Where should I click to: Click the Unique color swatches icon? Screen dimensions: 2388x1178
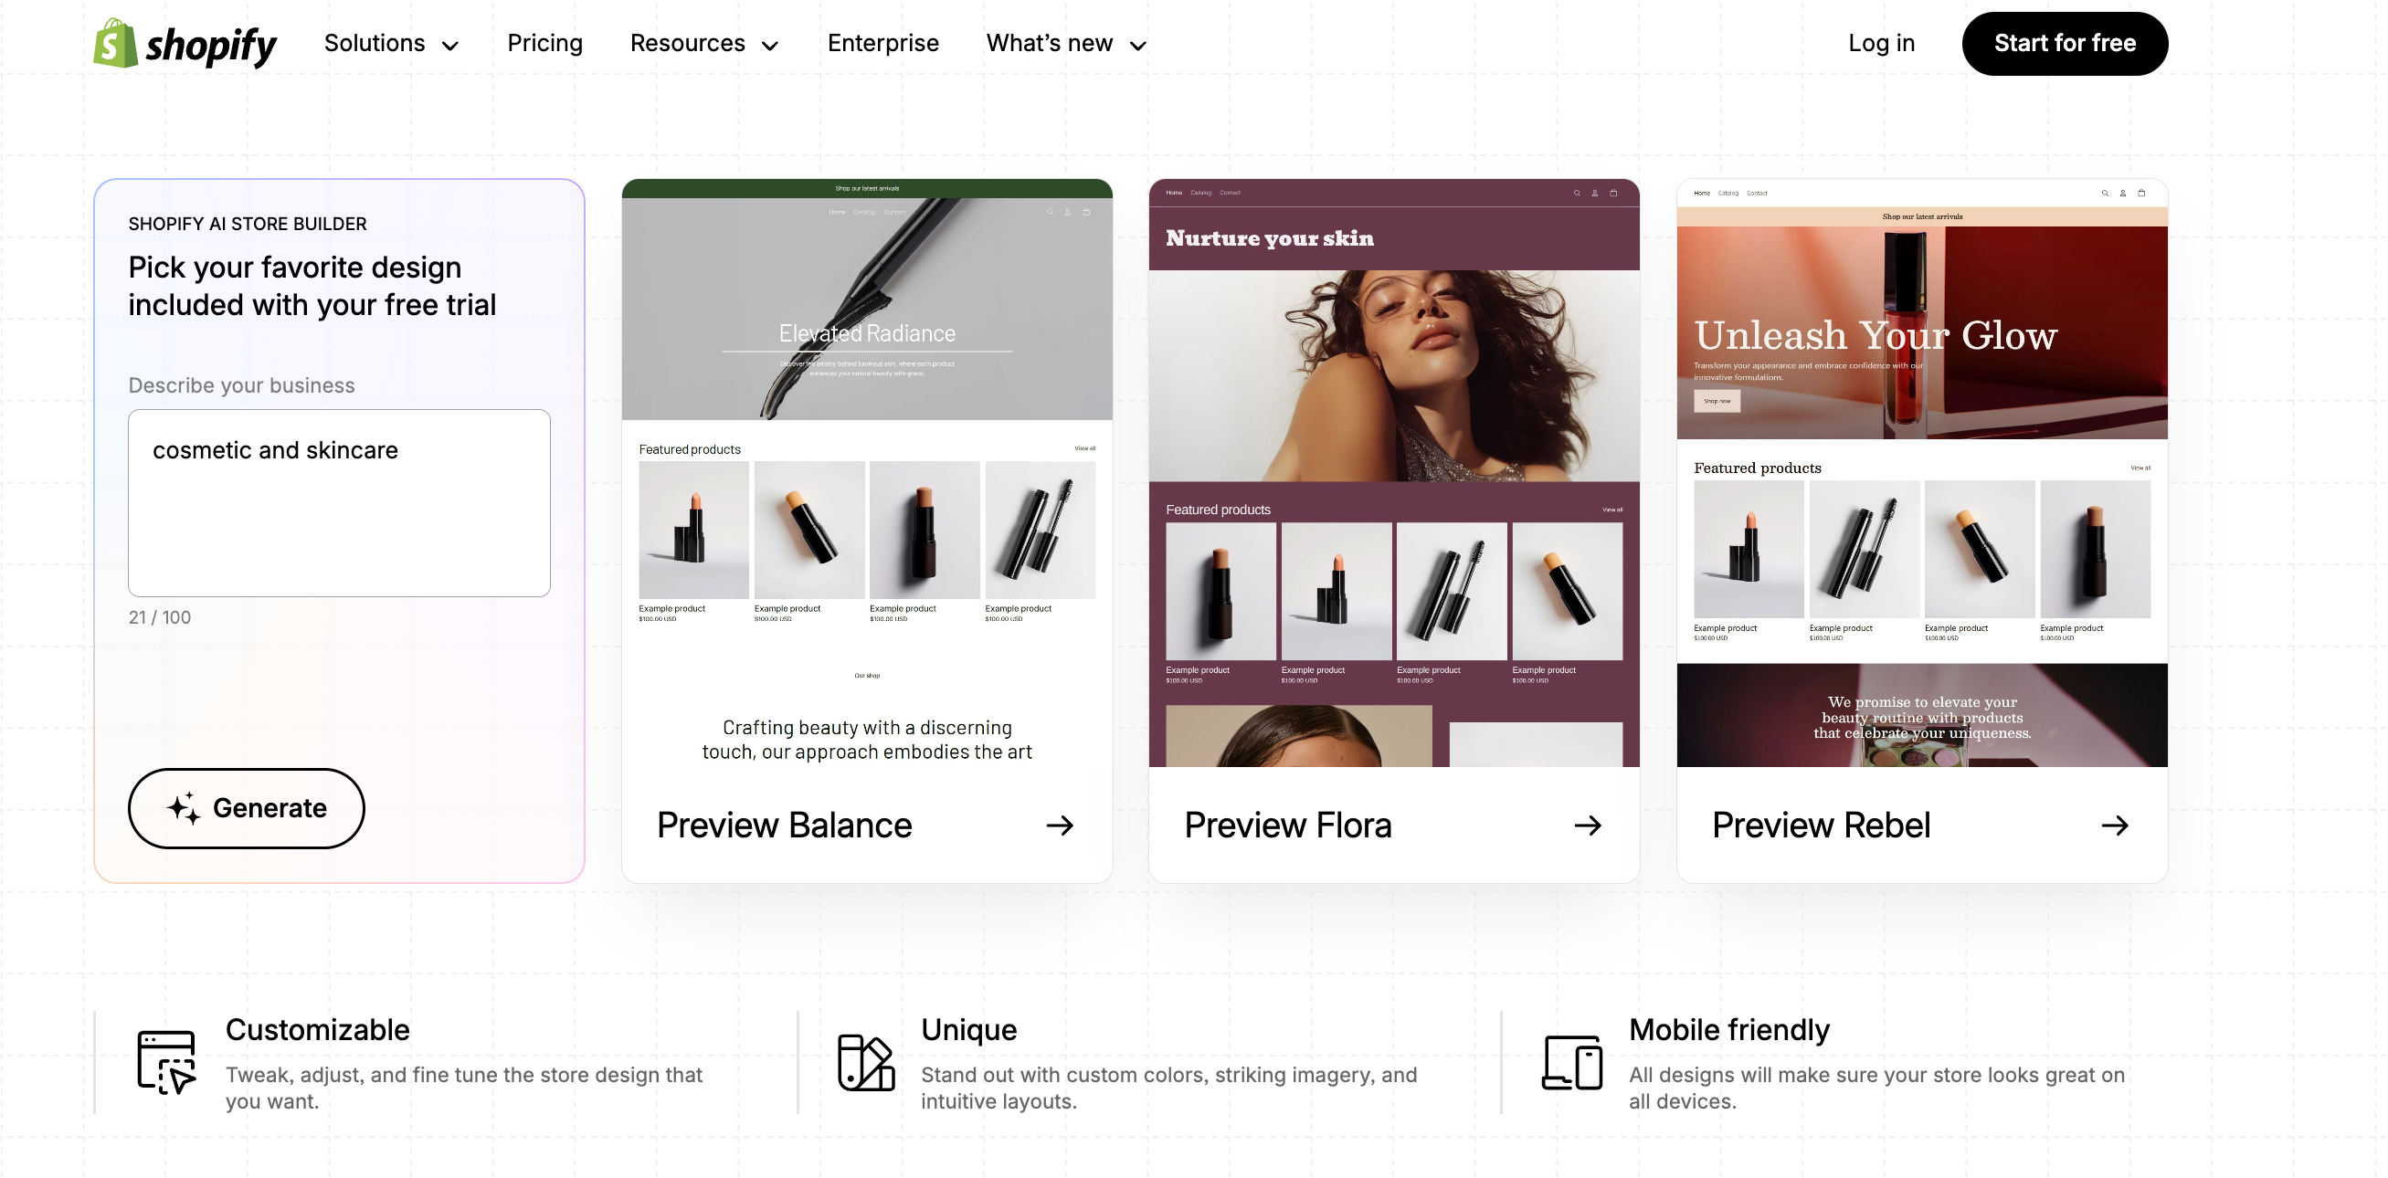click(866, 1062)
